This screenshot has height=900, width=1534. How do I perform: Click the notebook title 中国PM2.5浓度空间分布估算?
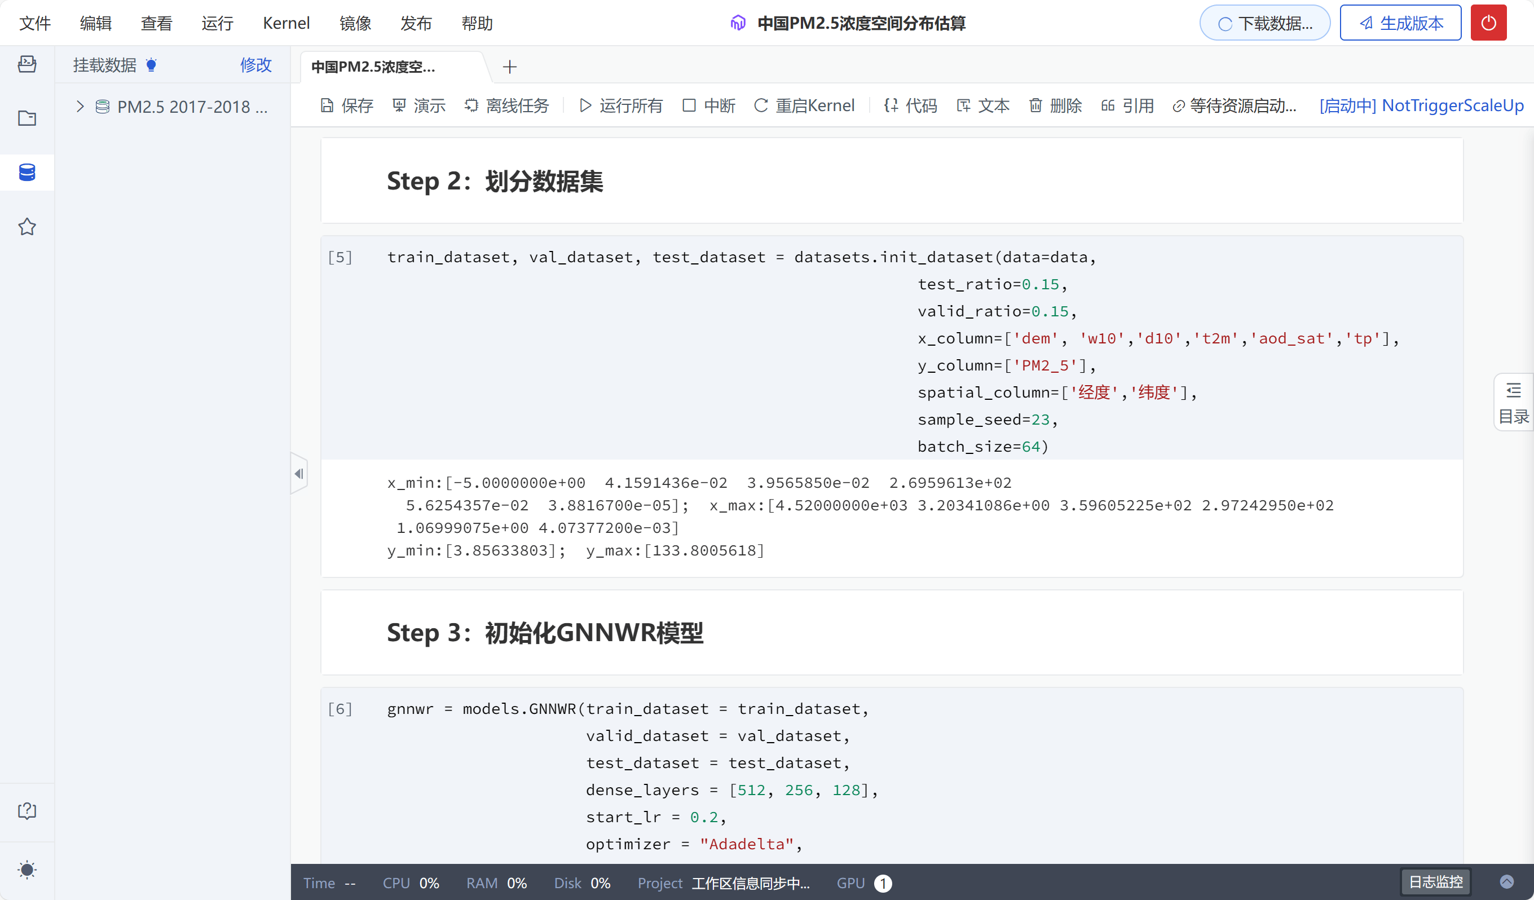tap(861, 23)
